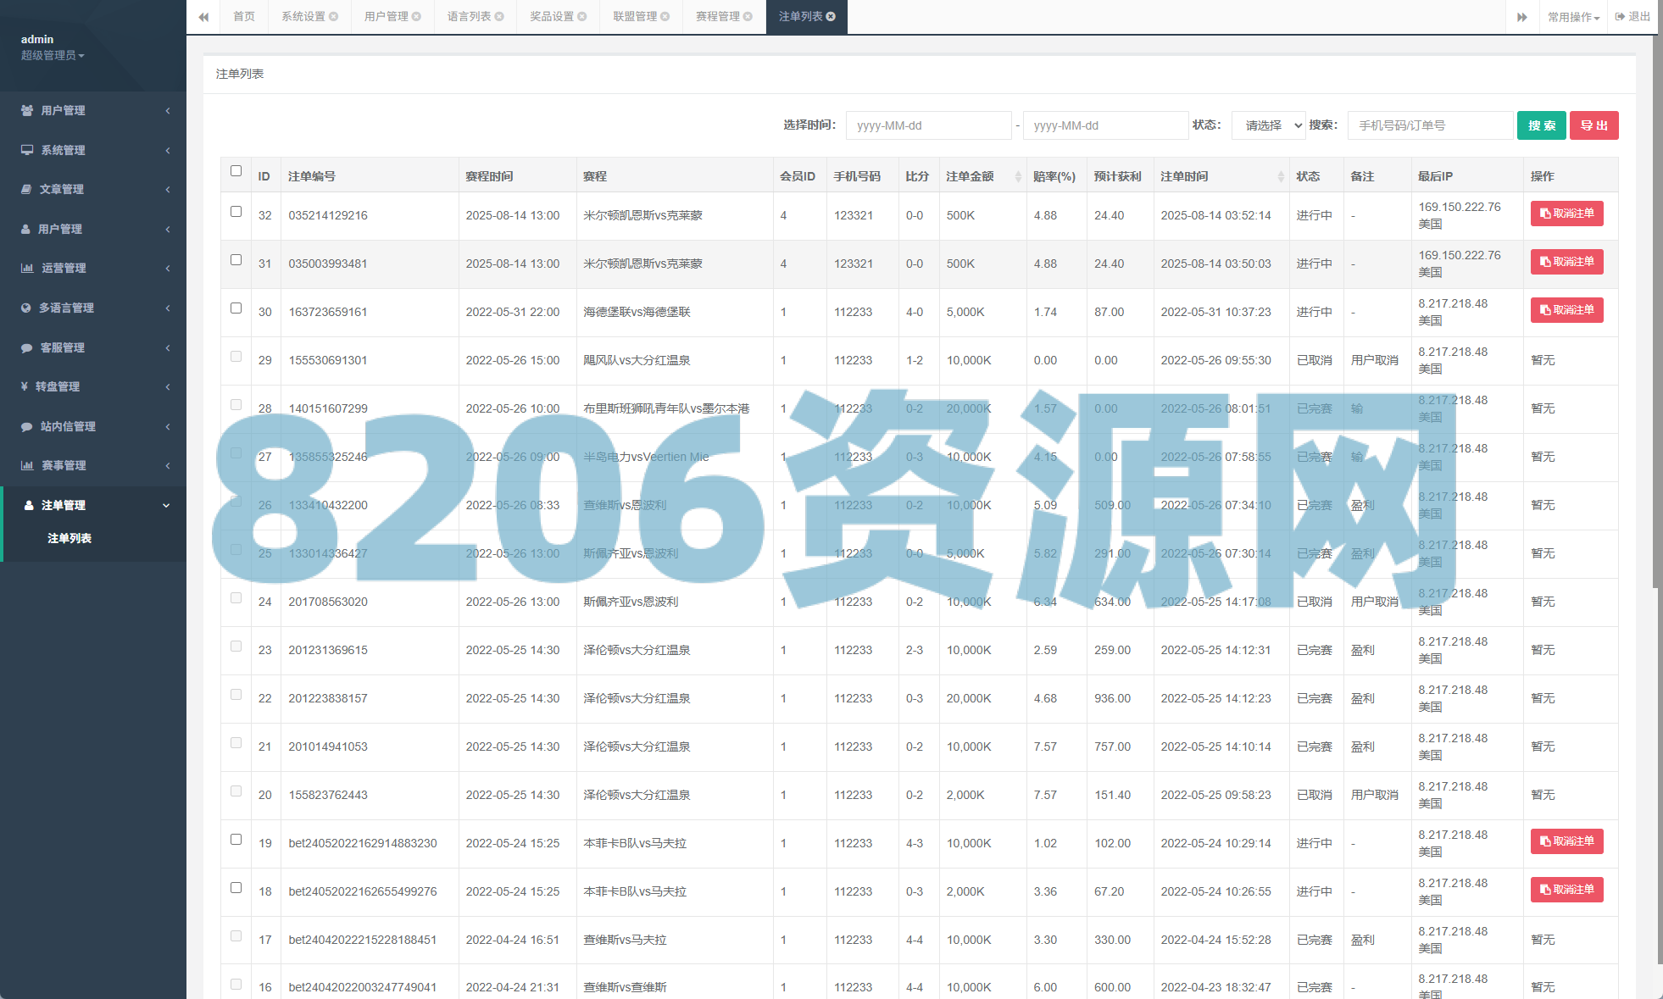Open the 超级管理员 account dropdown
Viewport: 1663px width, 999px height.
click(53, 55)
